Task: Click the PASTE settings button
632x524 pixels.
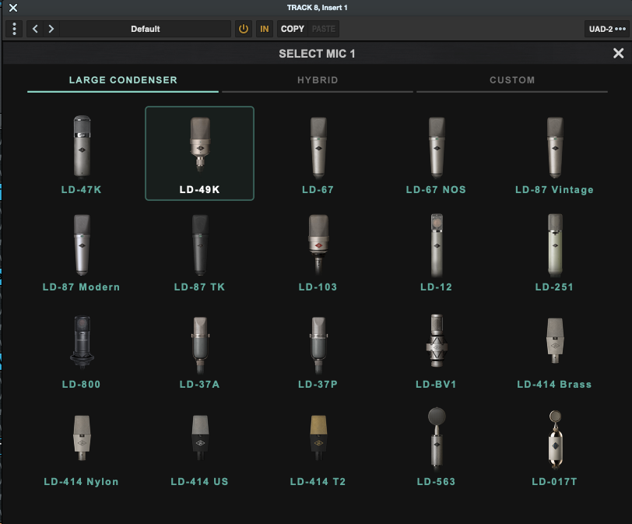Action: tap(324, 29)
